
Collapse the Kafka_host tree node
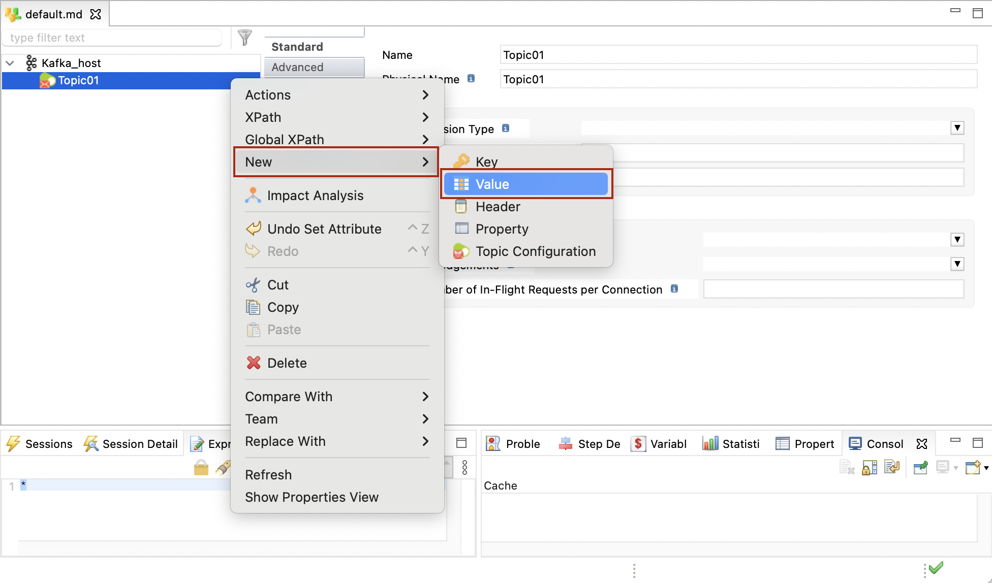[x=10, y=62]
